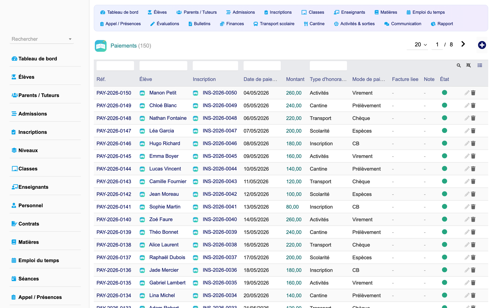
Task: Edit payment PAY-2026-0148 with pencil icon
Action: (x=467, y=118)
